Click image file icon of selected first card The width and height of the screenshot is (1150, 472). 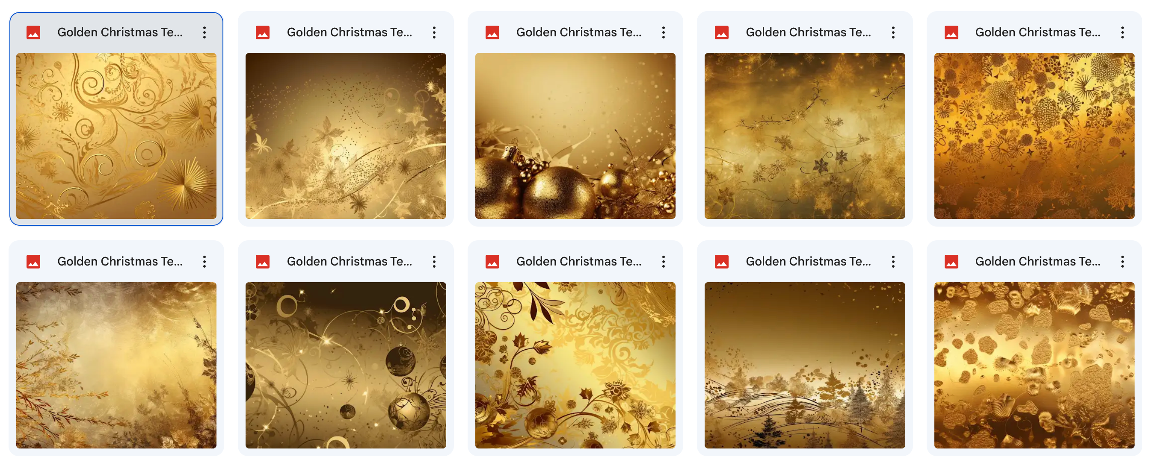click(x=33, y=32)
